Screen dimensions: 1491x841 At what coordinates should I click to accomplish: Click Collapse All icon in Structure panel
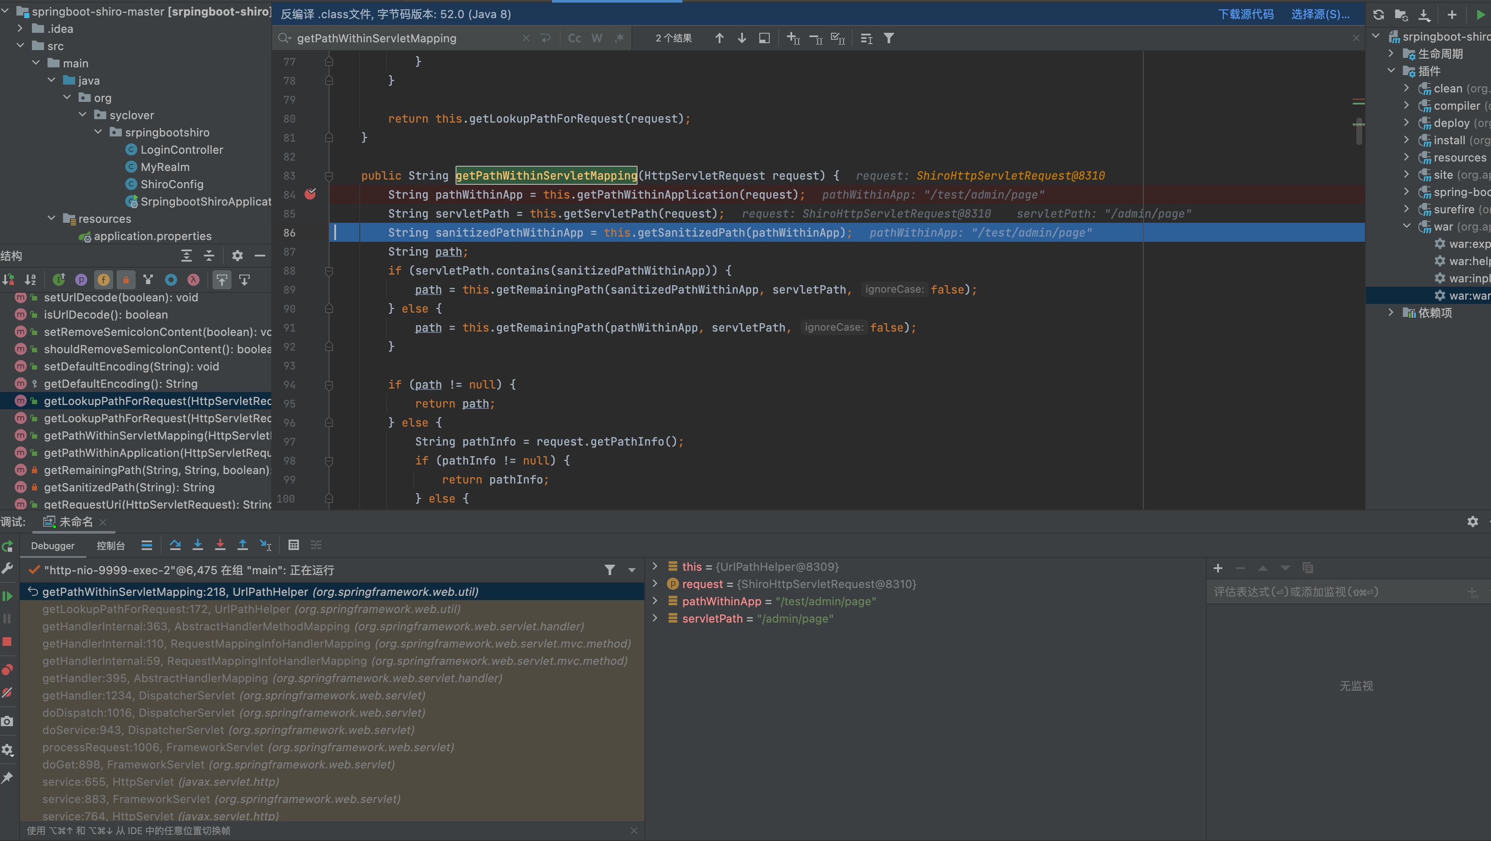coord(209,256)
